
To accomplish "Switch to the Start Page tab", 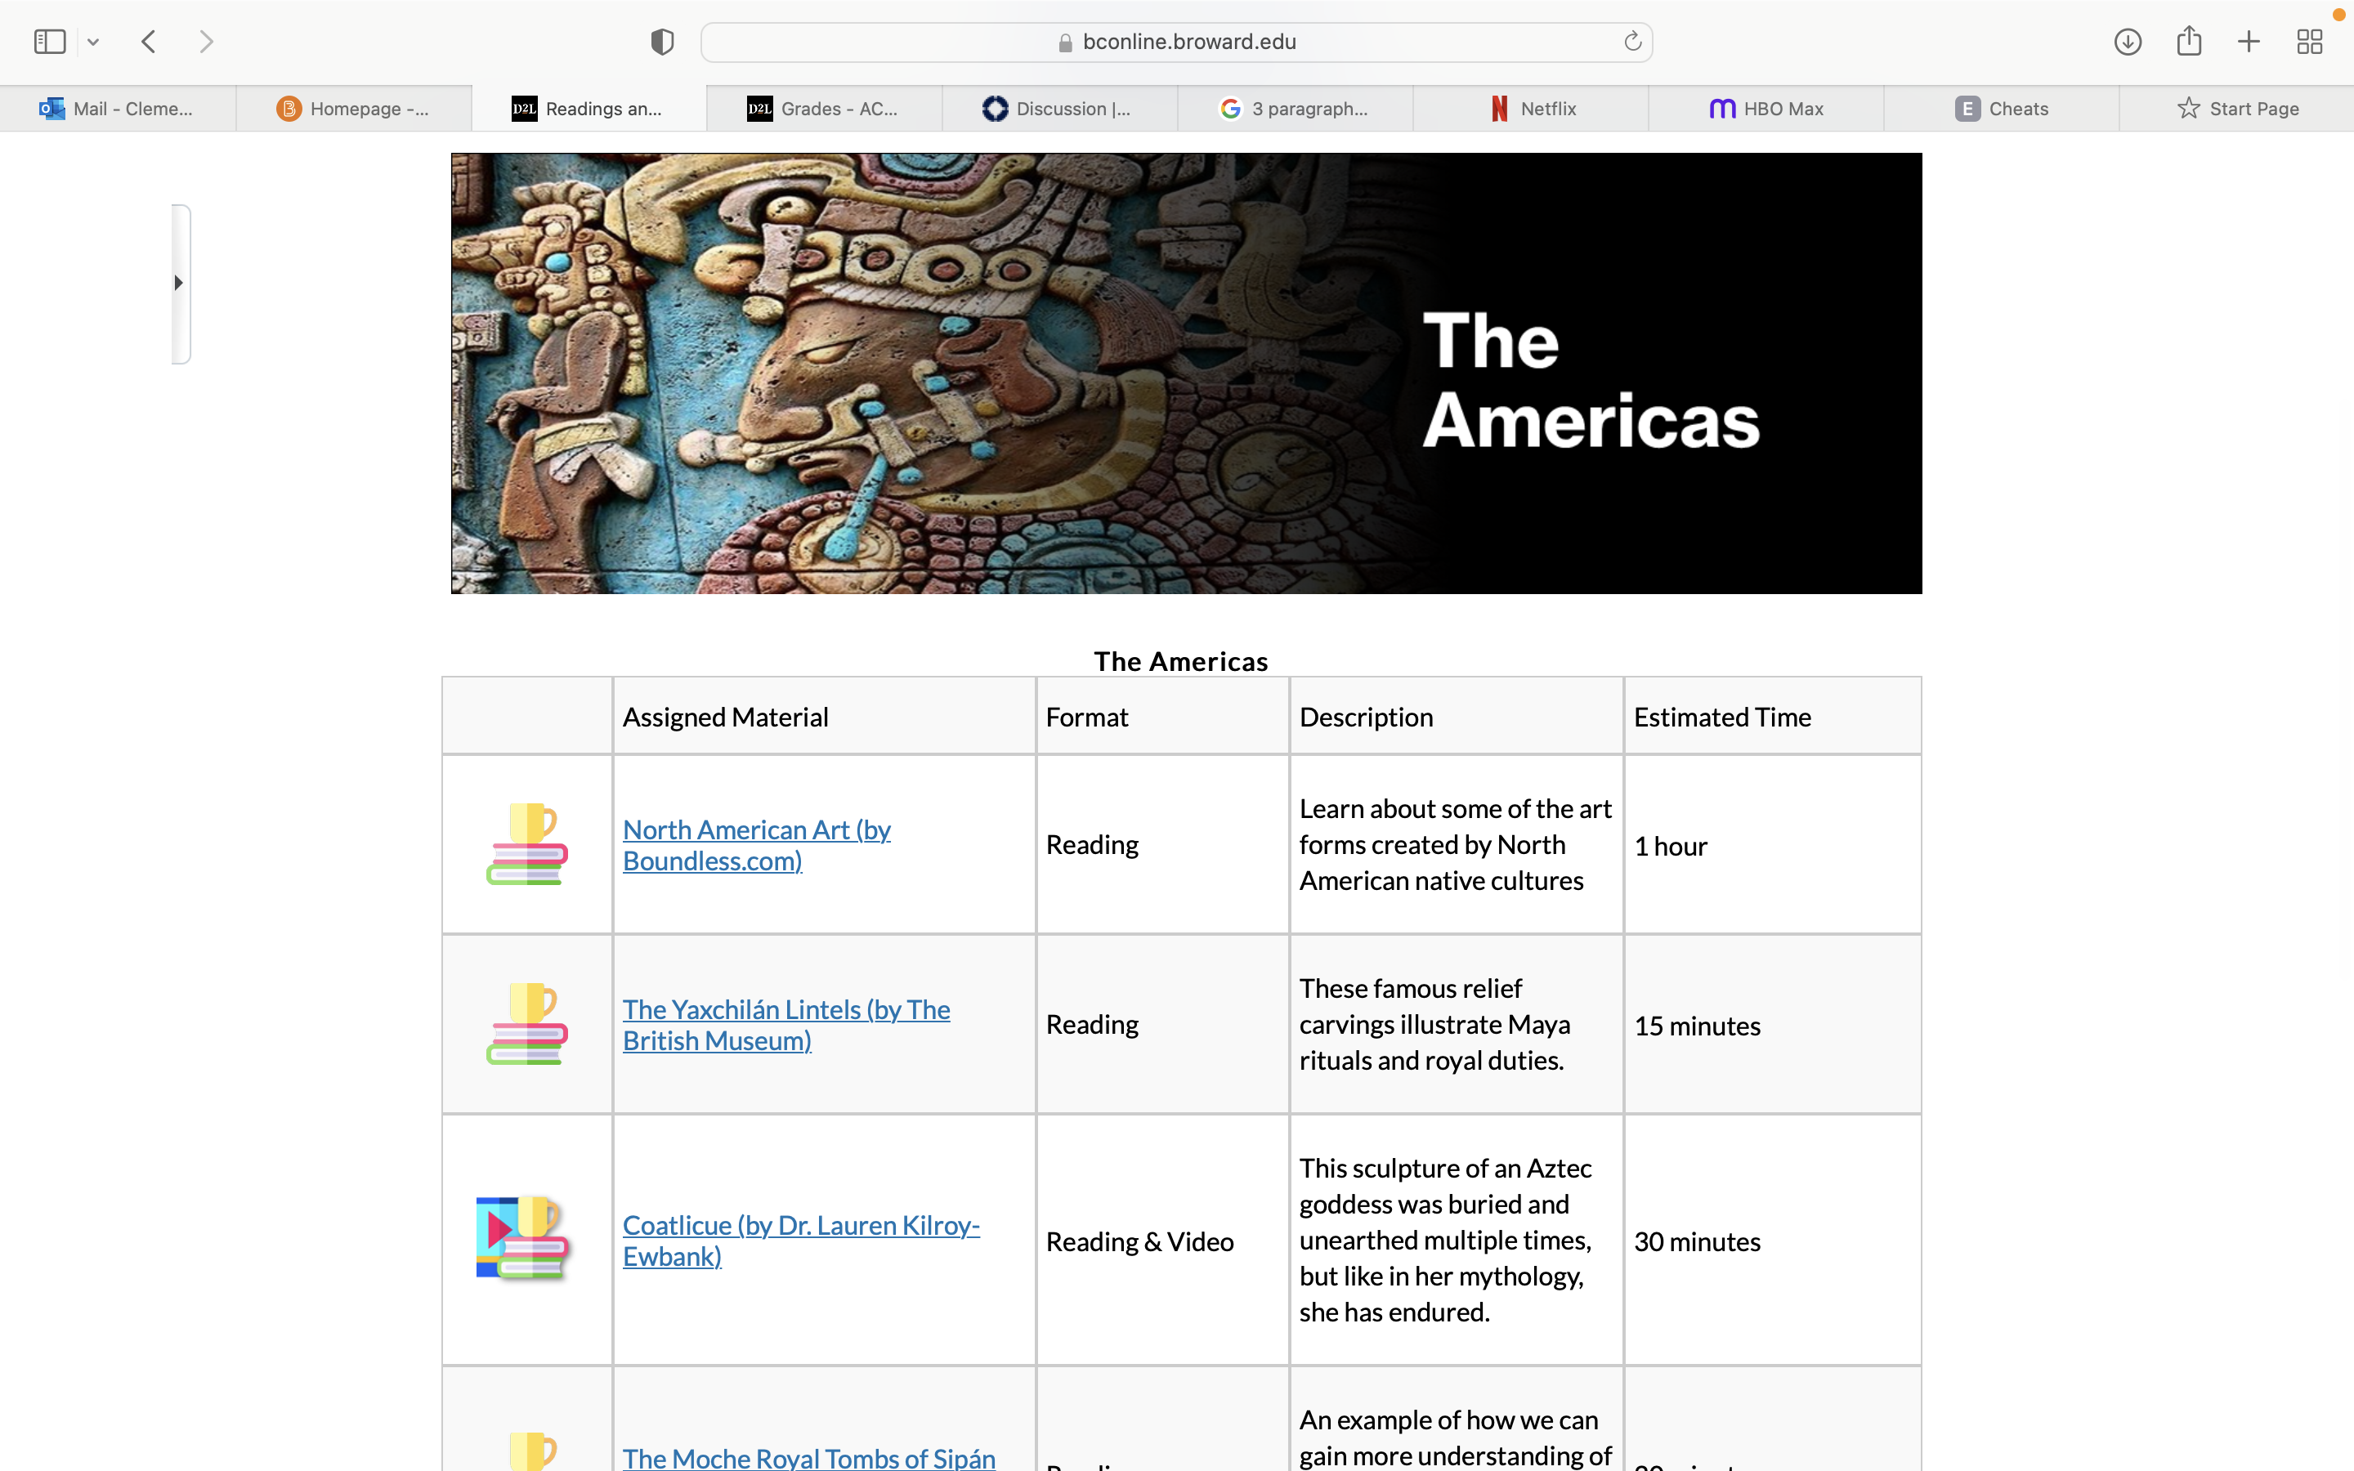I will [x=2236, y=109].
